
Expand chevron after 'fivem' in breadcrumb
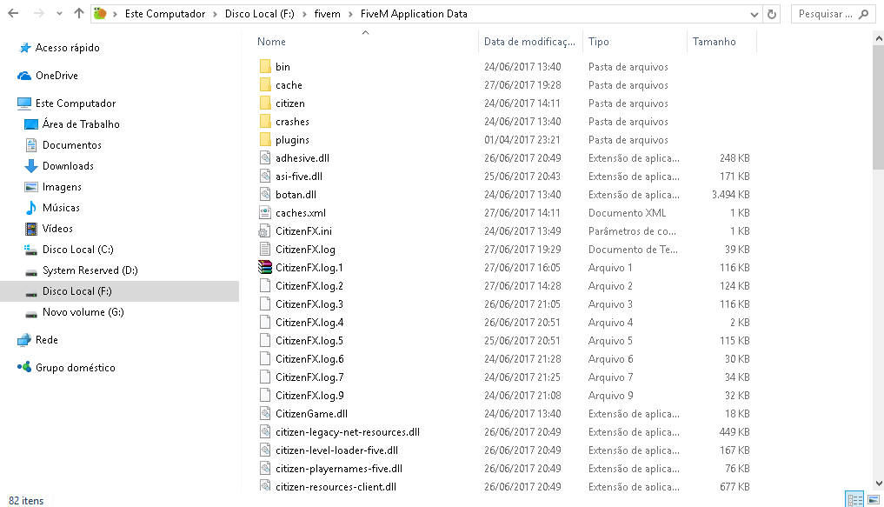(350, 14)
